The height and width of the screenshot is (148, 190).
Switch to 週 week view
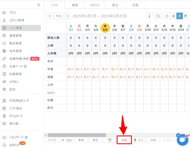pyautogui.click(x=173, y=16)
